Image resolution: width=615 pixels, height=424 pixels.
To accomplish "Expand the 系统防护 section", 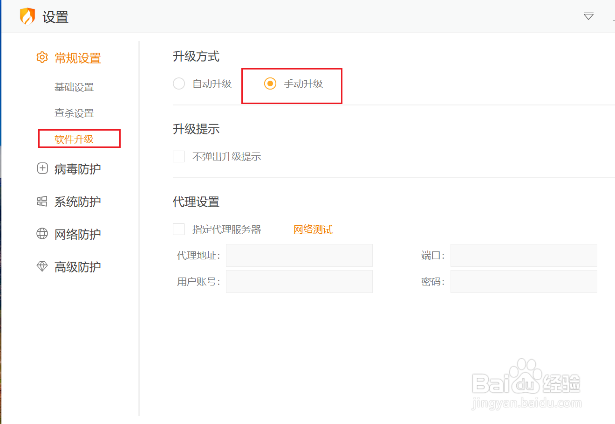I will click(77, 202).
